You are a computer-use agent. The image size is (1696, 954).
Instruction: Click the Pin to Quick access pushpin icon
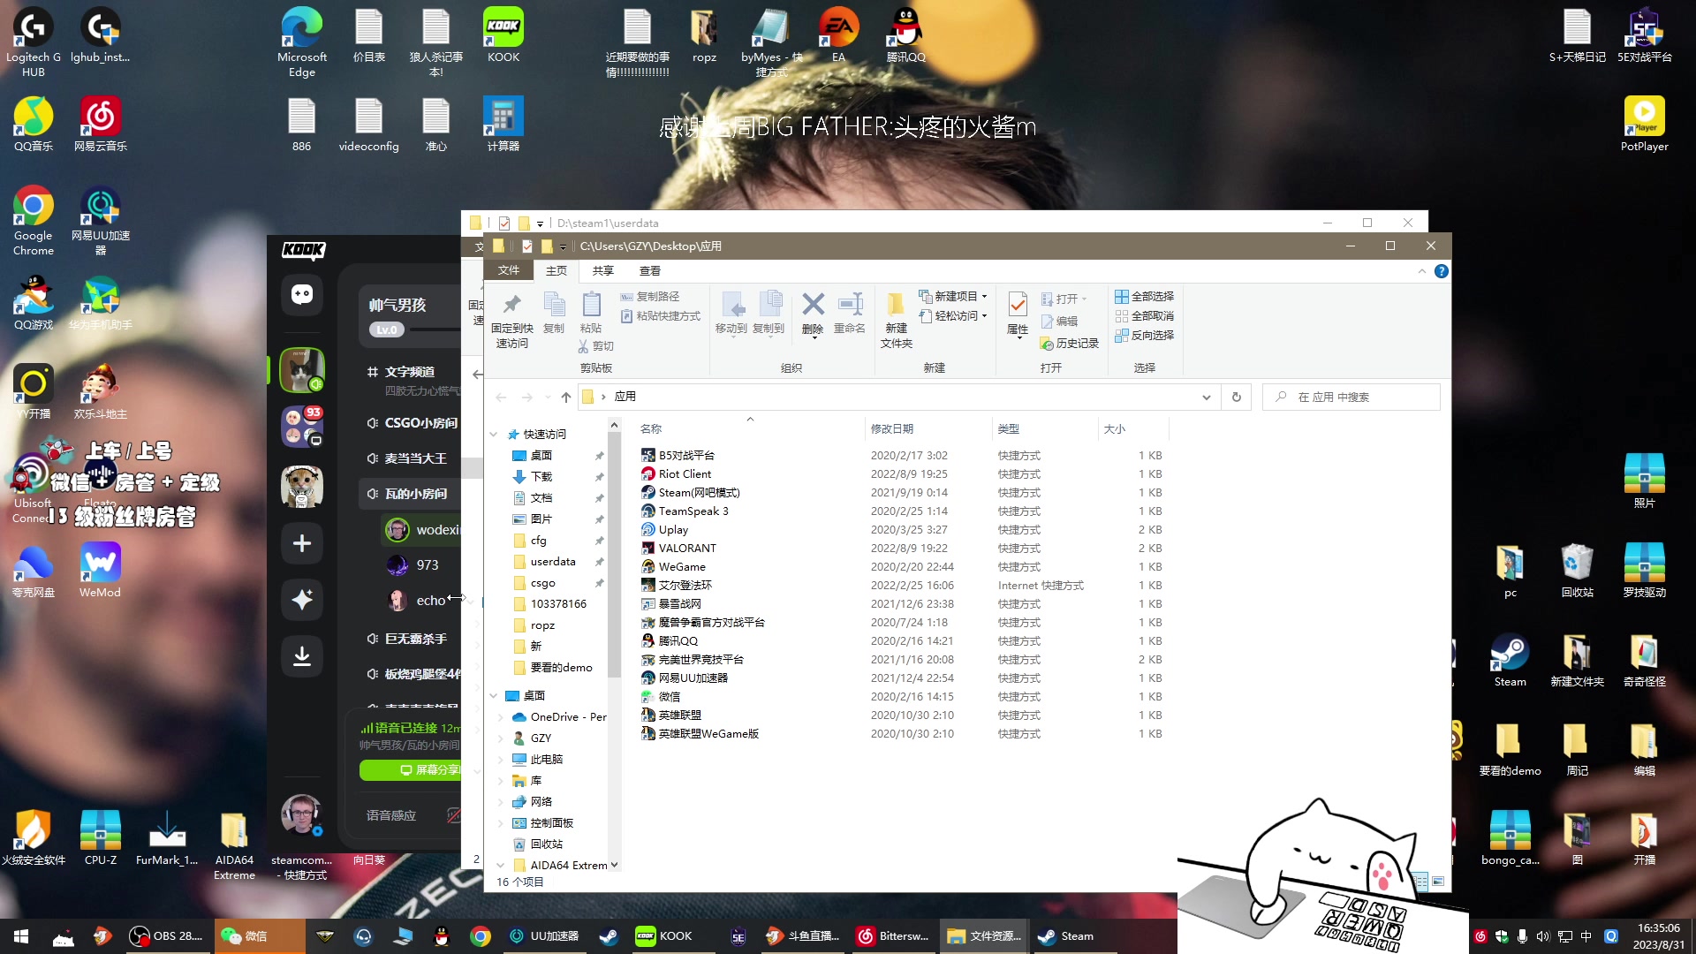point(511,306)
